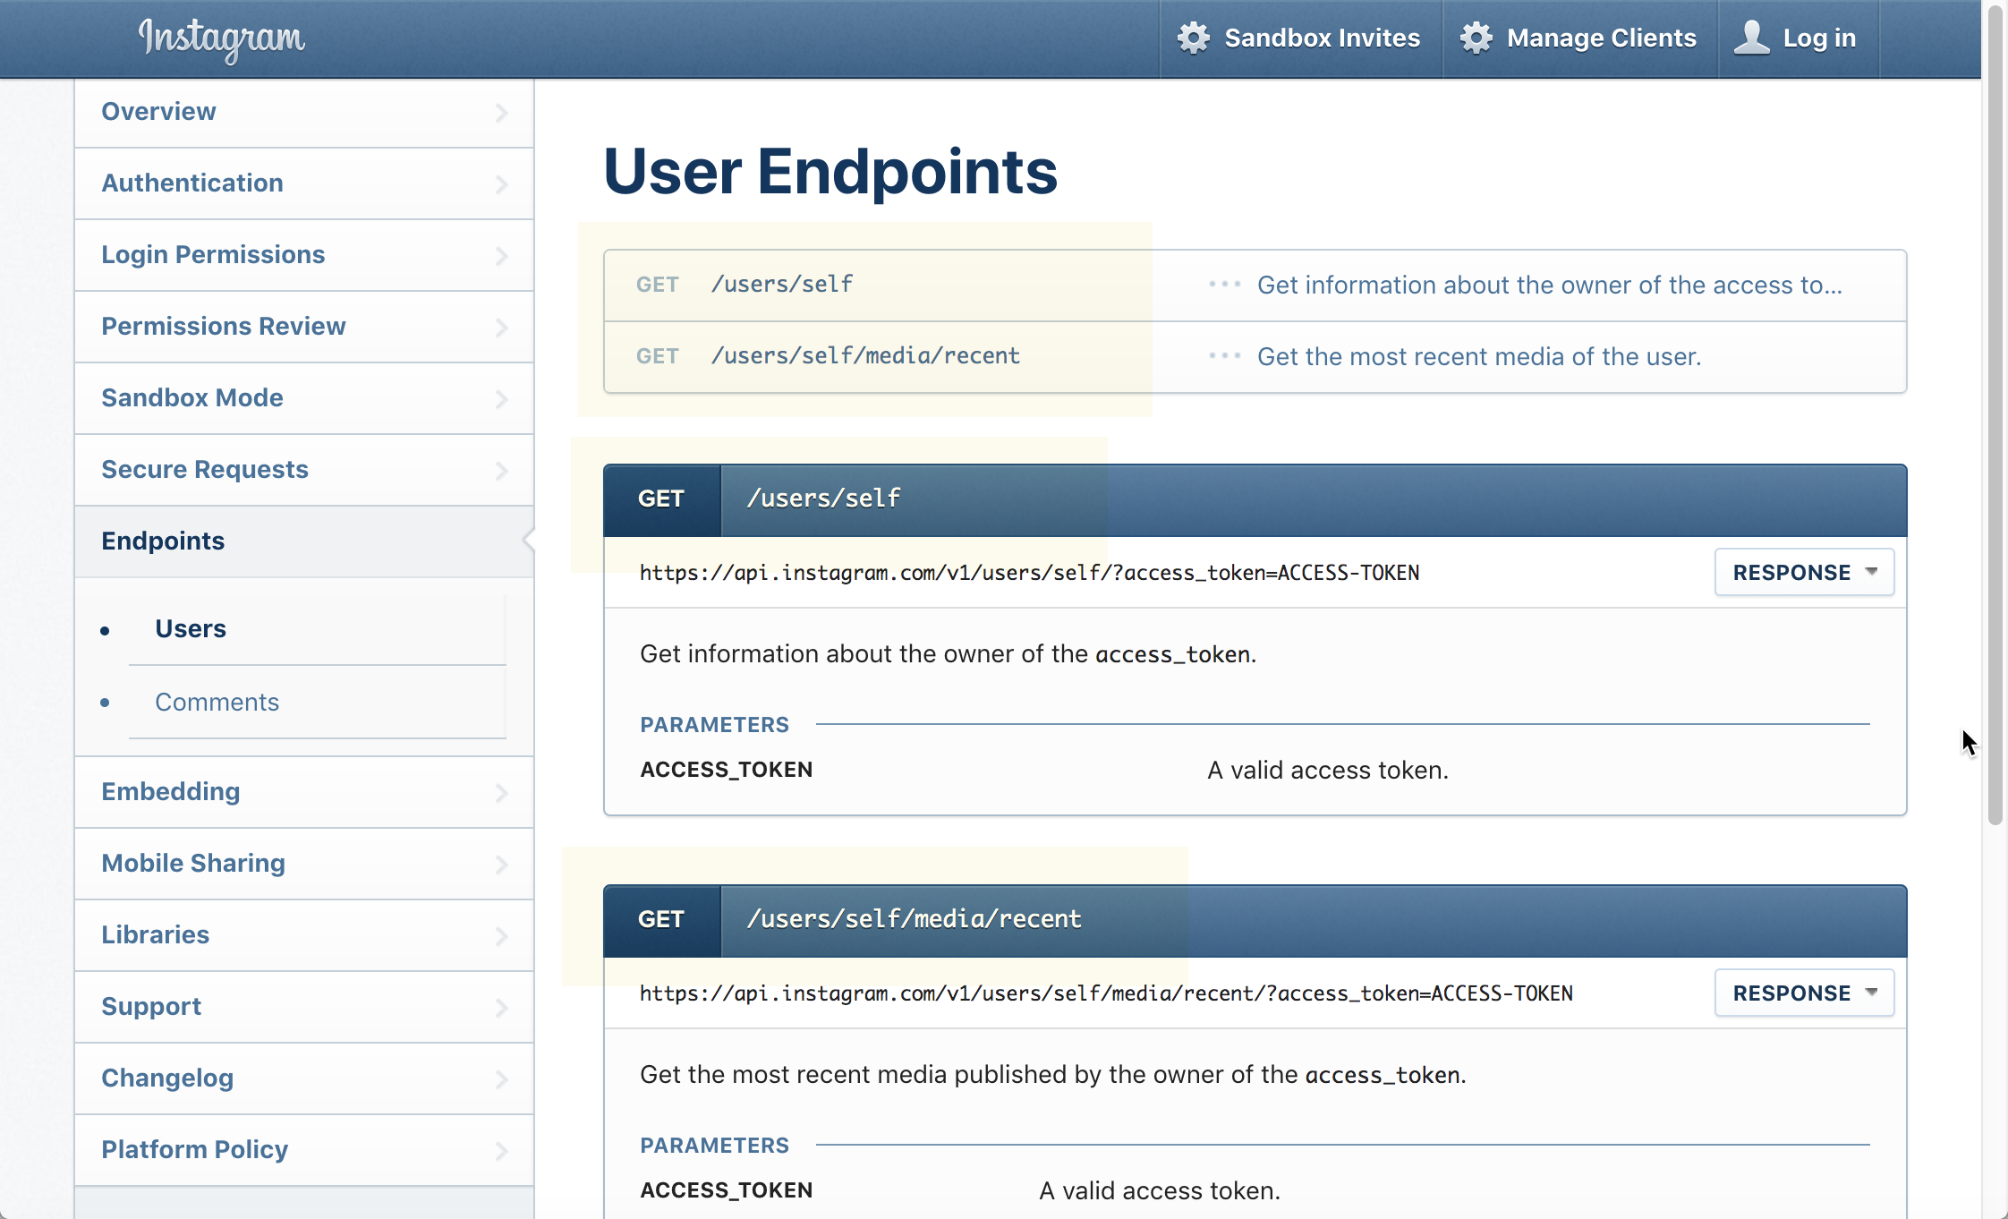The height and width of the screenshot is (1219, 2008).
Task: Click the page vertical scrollbar thumb
Action: coord(1995,416)
